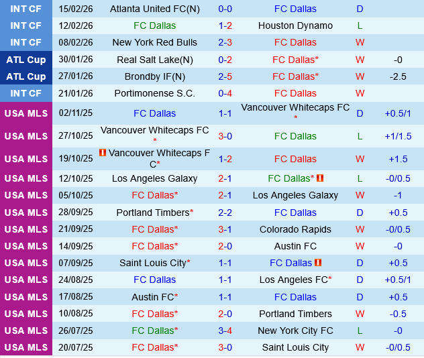Image resolution: width=424 pixels, height=358 pixels.
Task: Open the 0-0 score for Atlanta match
Action: (225, 9)
